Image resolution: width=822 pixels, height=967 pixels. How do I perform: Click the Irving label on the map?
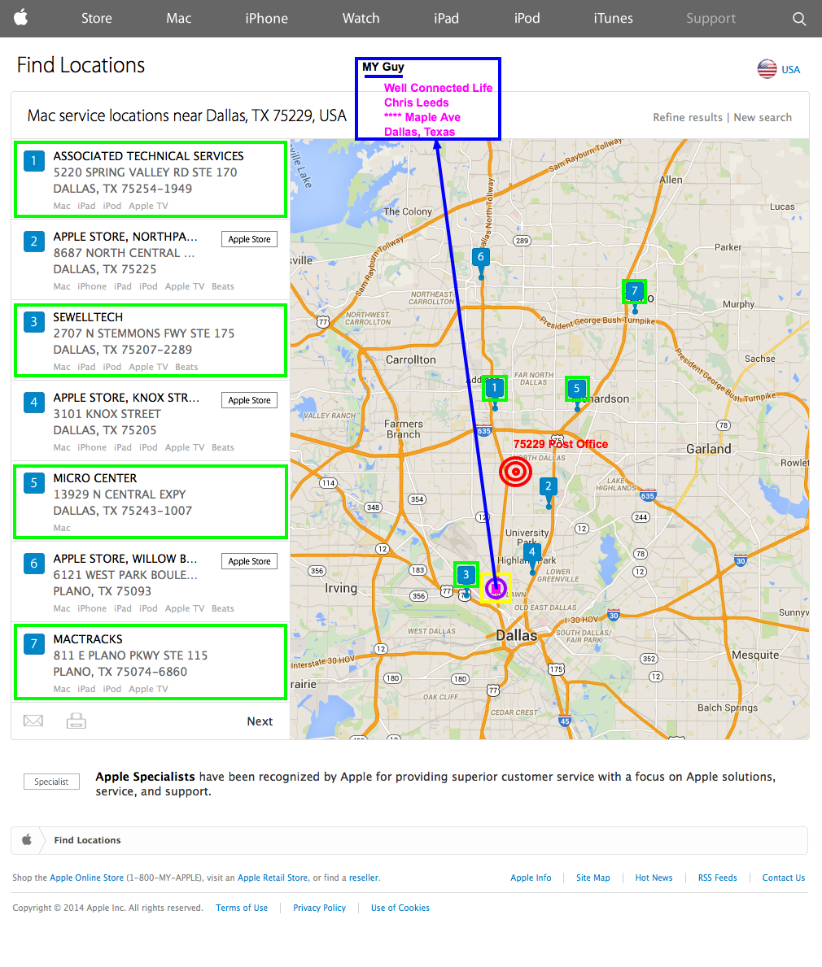click(341, 588)
